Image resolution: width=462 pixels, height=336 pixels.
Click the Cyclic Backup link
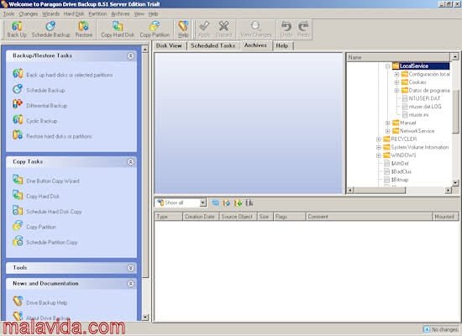tap(42, 121)
